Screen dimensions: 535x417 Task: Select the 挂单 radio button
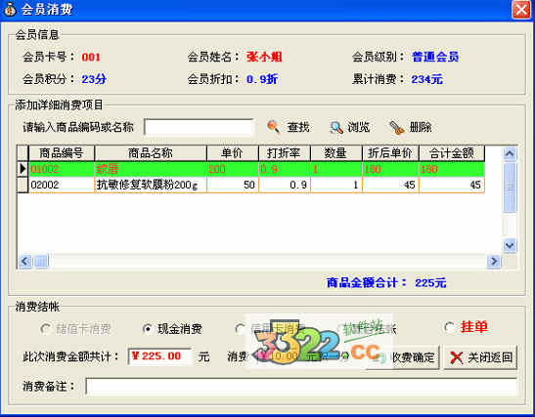tap(450, 327)
